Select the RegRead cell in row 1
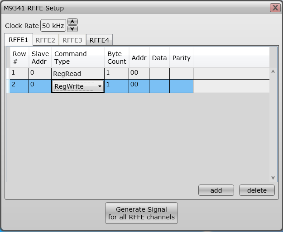Screen dimensions: 283x232 pyautogui.click(x=77, y=73)
